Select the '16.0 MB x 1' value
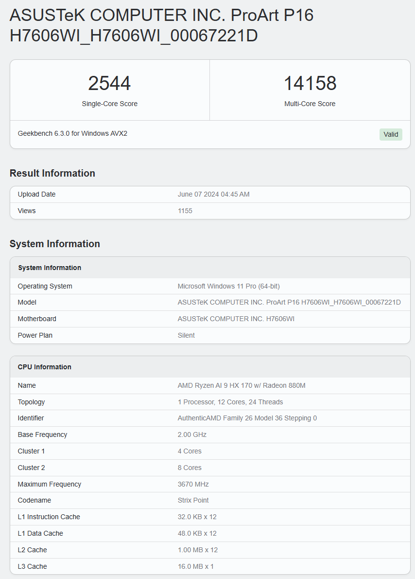 195,566
